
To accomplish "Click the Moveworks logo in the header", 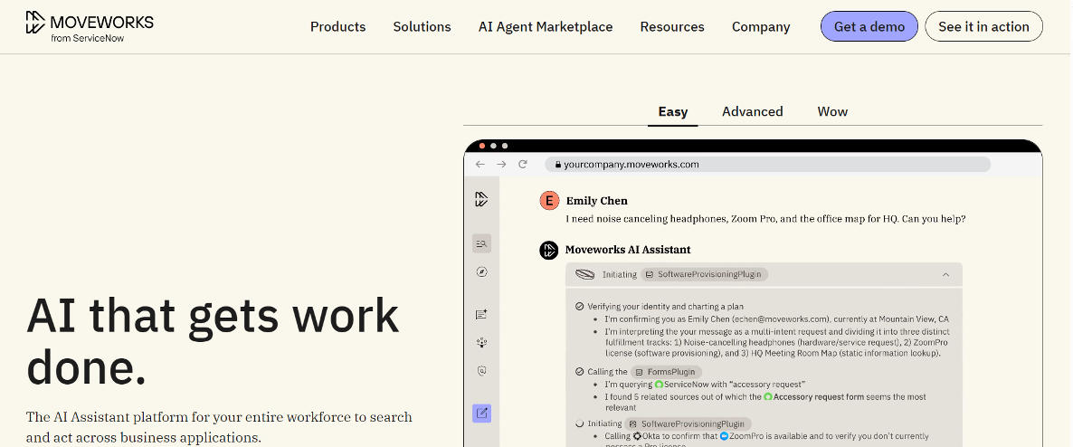I will point(90,26).
